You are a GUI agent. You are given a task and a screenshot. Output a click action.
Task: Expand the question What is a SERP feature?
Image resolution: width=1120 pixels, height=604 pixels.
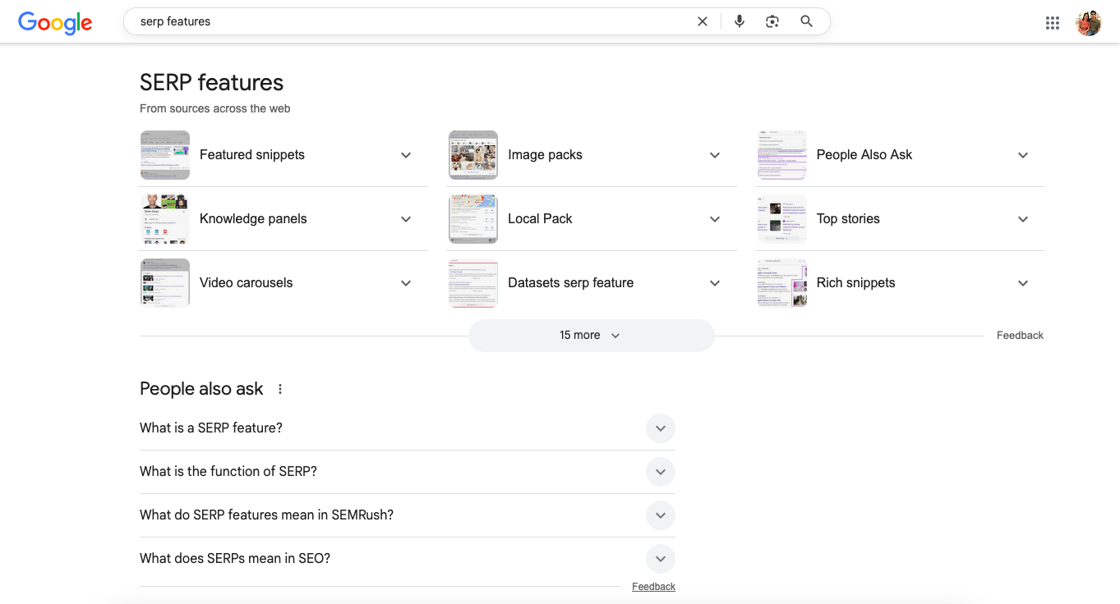[x=661, y=428]
